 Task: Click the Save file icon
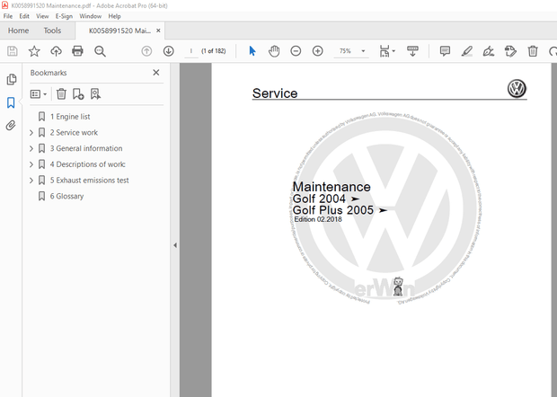(x=13, y=51)
